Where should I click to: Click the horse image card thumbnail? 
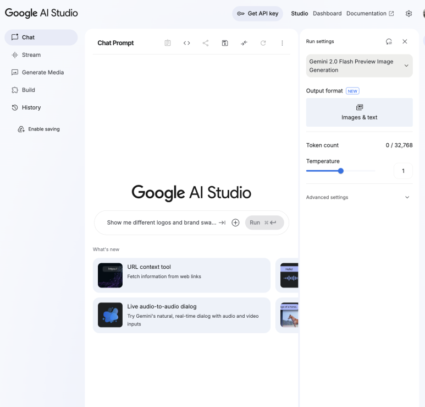coord(289,315)
